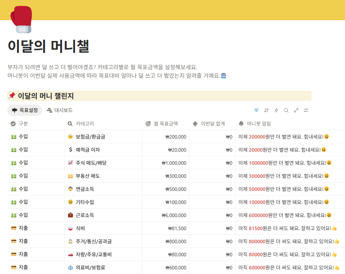Viewport: 345px width, 274px height.
Task: Click the automations lightning icon
Action: point(276,110)
